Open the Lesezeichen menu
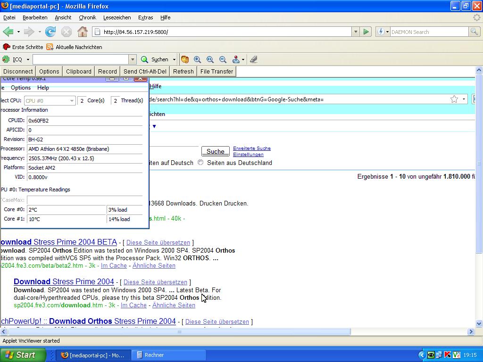 [117, 17]
